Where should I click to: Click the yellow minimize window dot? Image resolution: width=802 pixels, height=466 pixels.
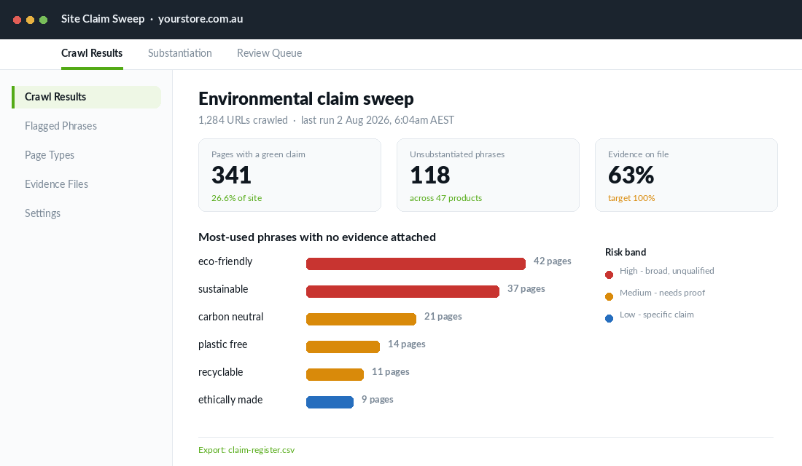pyautogui.click(x=30, y=20)
